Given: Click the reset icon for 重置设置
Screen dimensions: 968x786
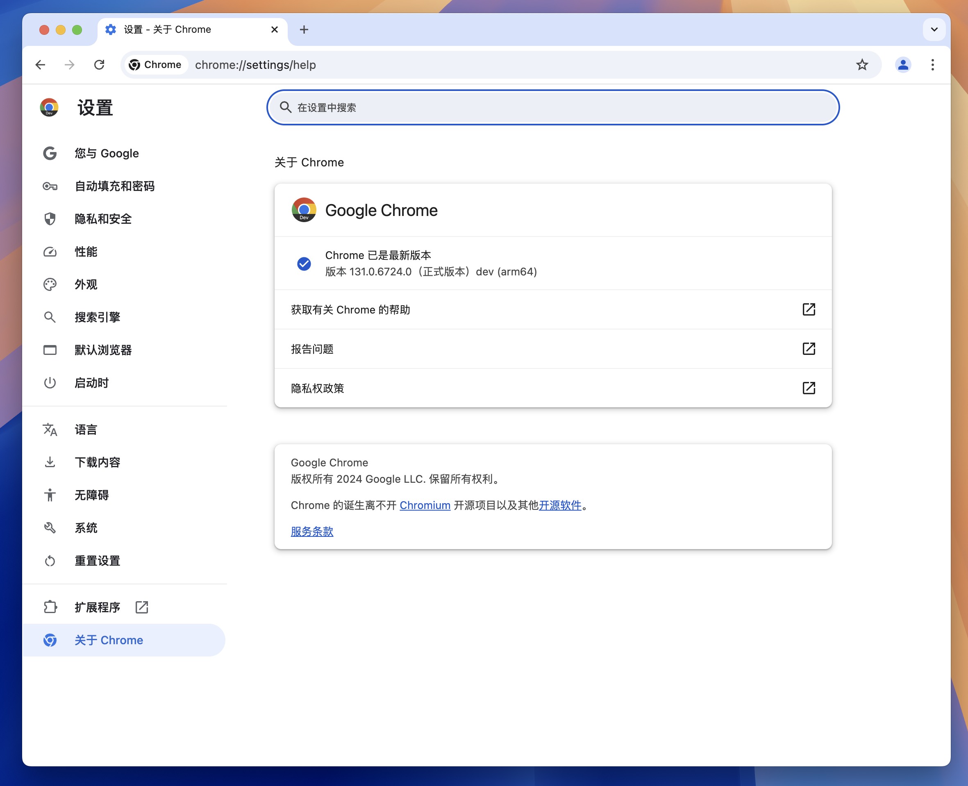Looking at the screenshot, I should click(50, 561).
